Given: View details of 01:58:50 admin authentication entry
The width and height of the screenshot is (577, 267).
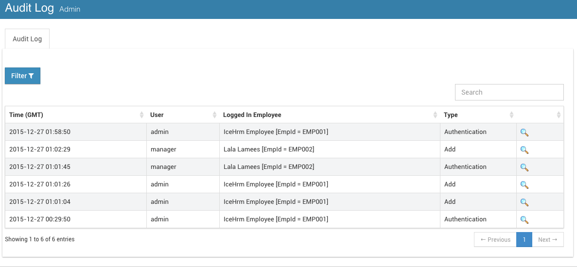Looking at the screenshot, I should coord(525,133).
